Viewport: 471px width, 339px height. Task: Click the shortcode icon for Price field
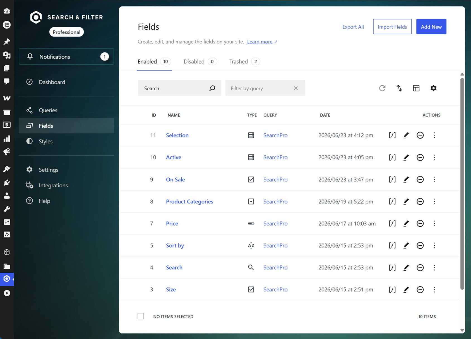point(392,223)
